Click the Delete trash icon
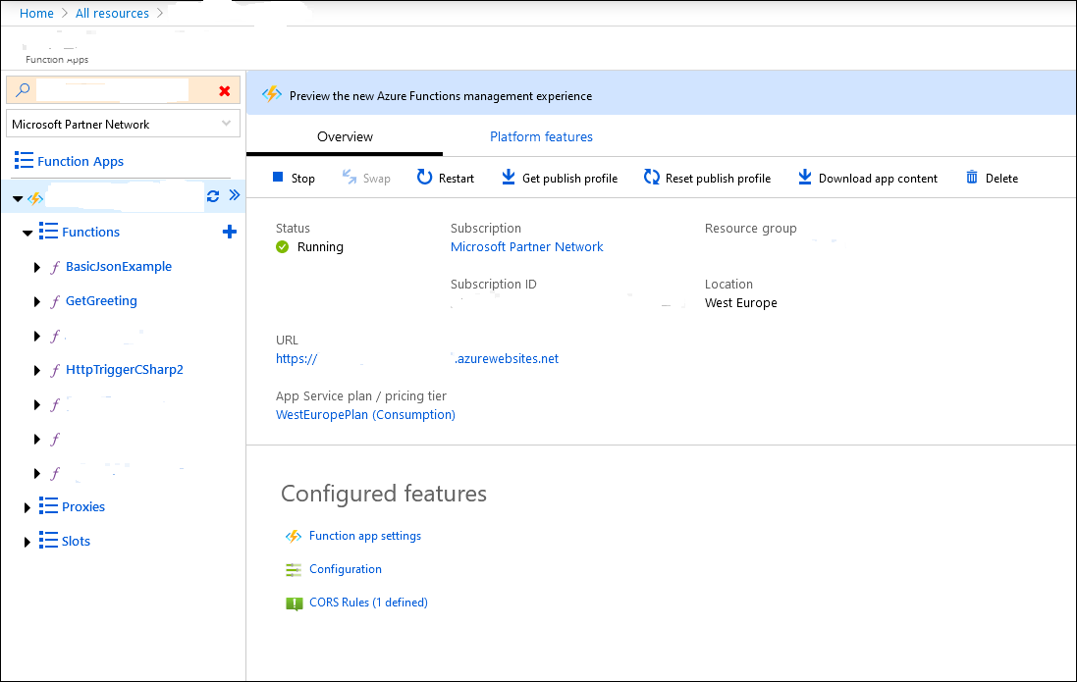 click(x=972, y=178)
